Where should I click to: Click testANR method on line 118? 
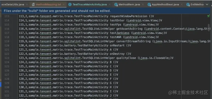point(116,37)
